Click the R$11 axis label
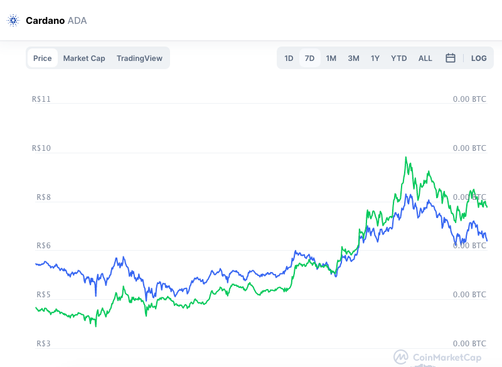Viewport: 502px width, 367px height. point(41,99)
